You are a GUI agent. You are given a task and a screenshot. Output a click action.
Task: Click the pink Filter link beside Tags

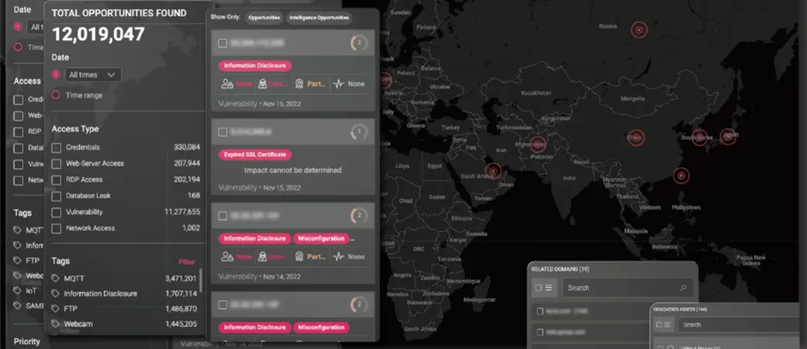pyautogui.click(x=186, y=262)
